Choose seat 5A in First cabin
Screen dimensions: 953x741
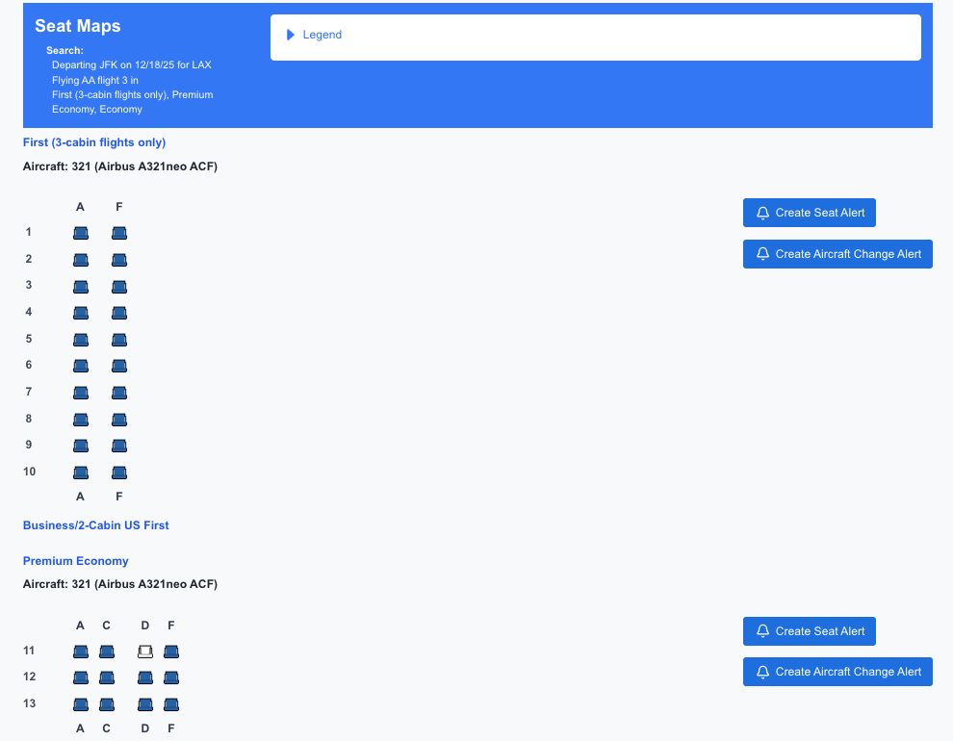(81, 339)
